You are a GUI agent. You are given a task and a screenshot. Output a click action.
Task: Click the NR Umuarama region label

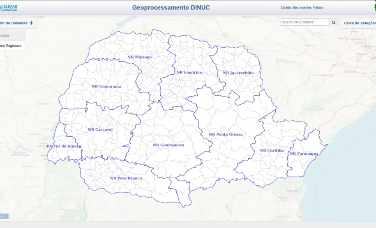106,86
